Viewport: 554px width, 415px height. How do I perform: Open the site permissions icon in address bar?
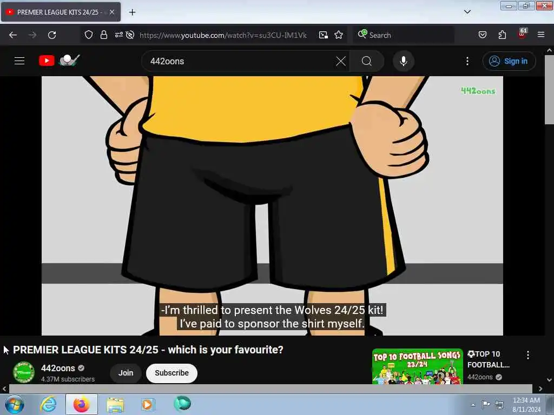[118, 35]
